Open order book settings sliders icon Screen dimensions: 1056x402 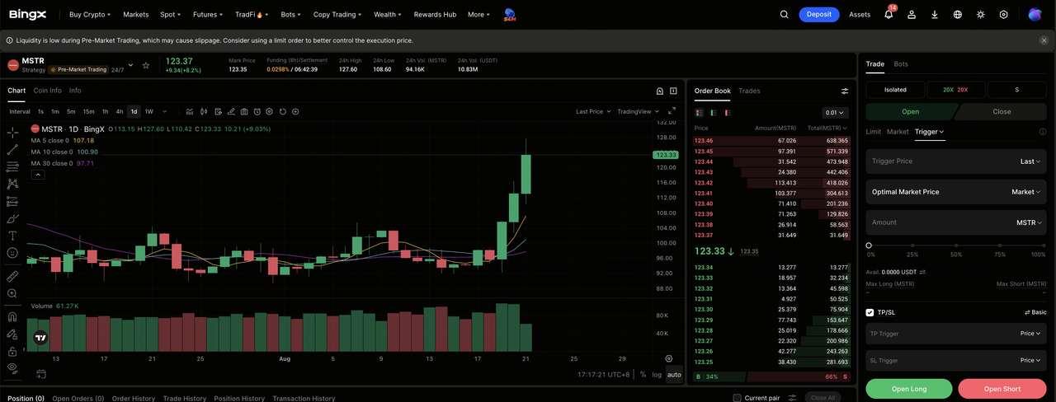(845, 91)
